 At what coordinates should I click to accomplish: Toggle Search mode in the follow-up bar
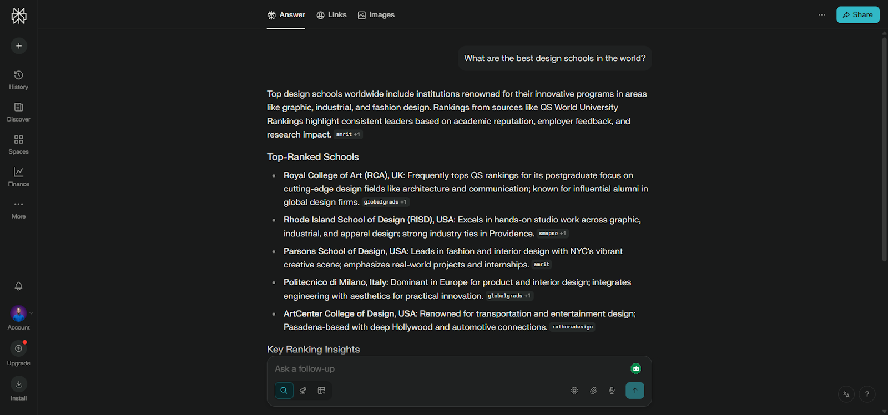tap(284, 390)
